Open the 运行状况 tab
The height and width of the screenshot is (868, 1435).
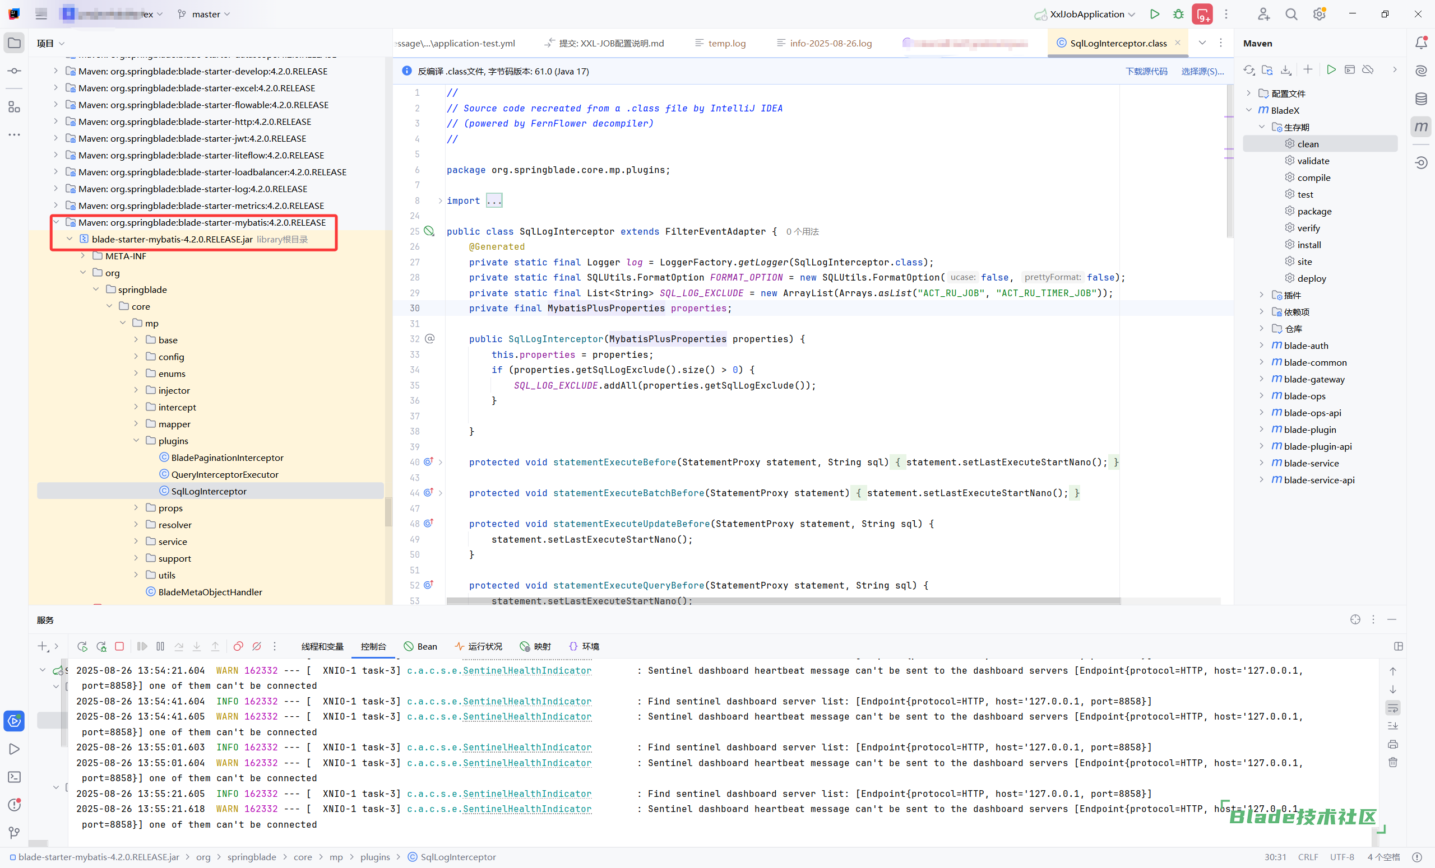pos(478,646)
